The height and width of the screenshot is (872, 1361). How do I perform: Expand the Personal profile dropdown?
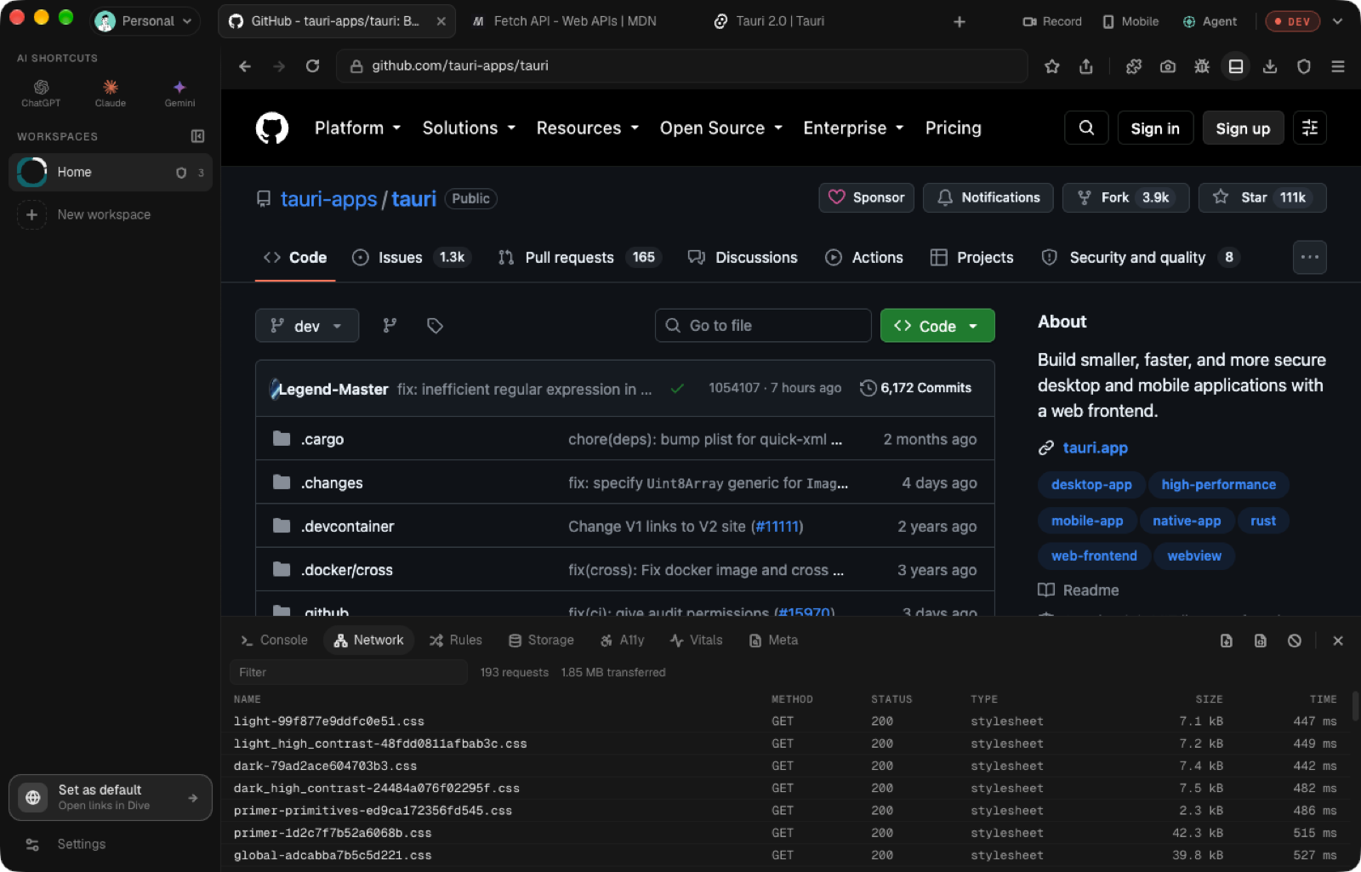click(x=145, y=21)
